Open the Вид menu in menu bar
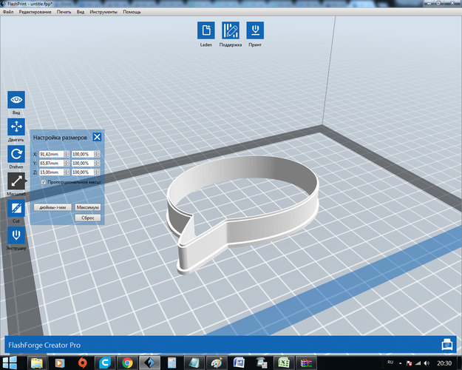This screenshot has height=370, width=462. point(81,12)
